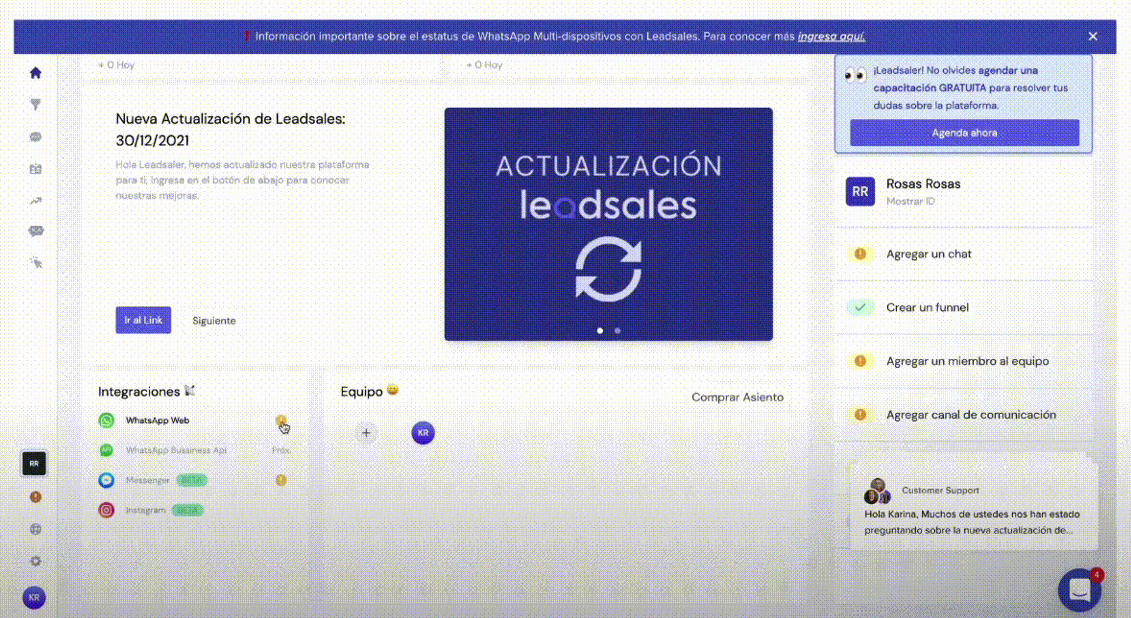This screenshot has width=1131, height=618.
Task: Open the funnel icon in sidebar
Action: (x=36, y=105)
